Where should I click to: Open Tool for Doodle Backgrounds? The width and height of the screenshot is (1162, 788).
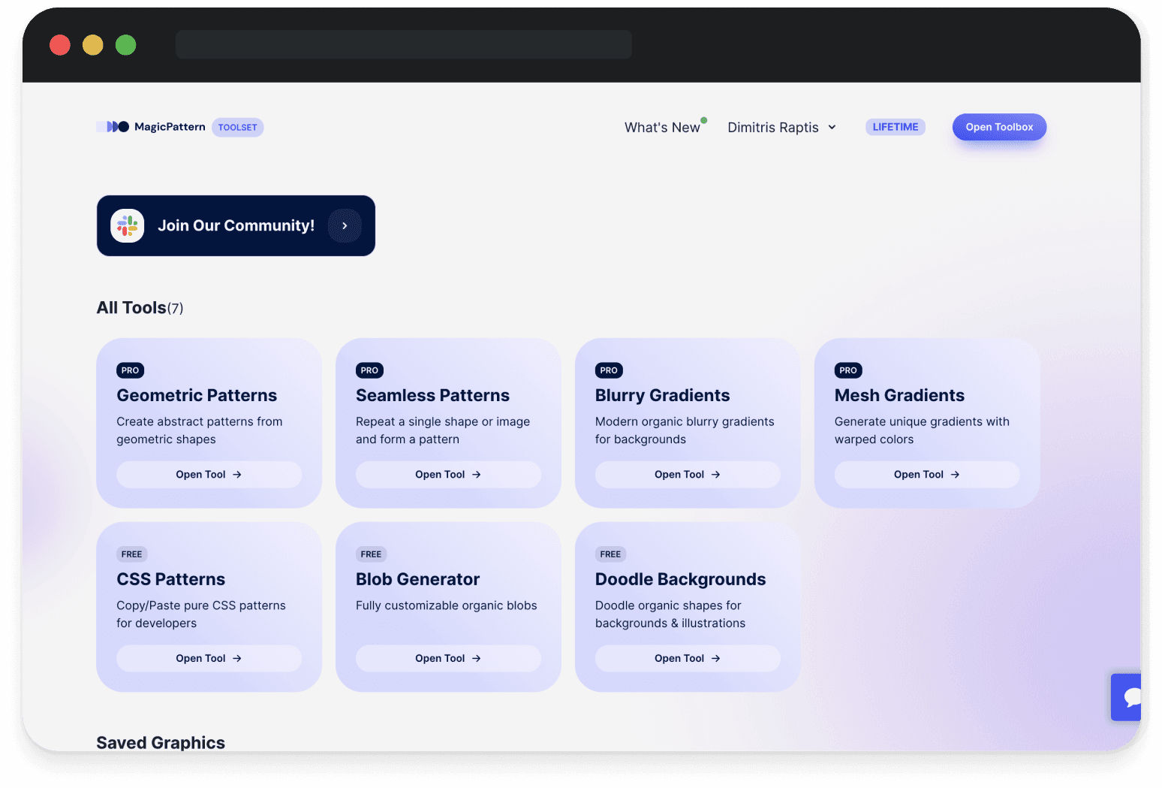point(688,658)
